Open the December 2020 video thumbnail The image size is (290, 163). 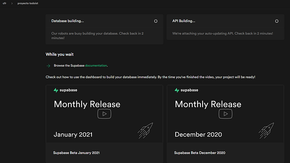tap(225, 114)
